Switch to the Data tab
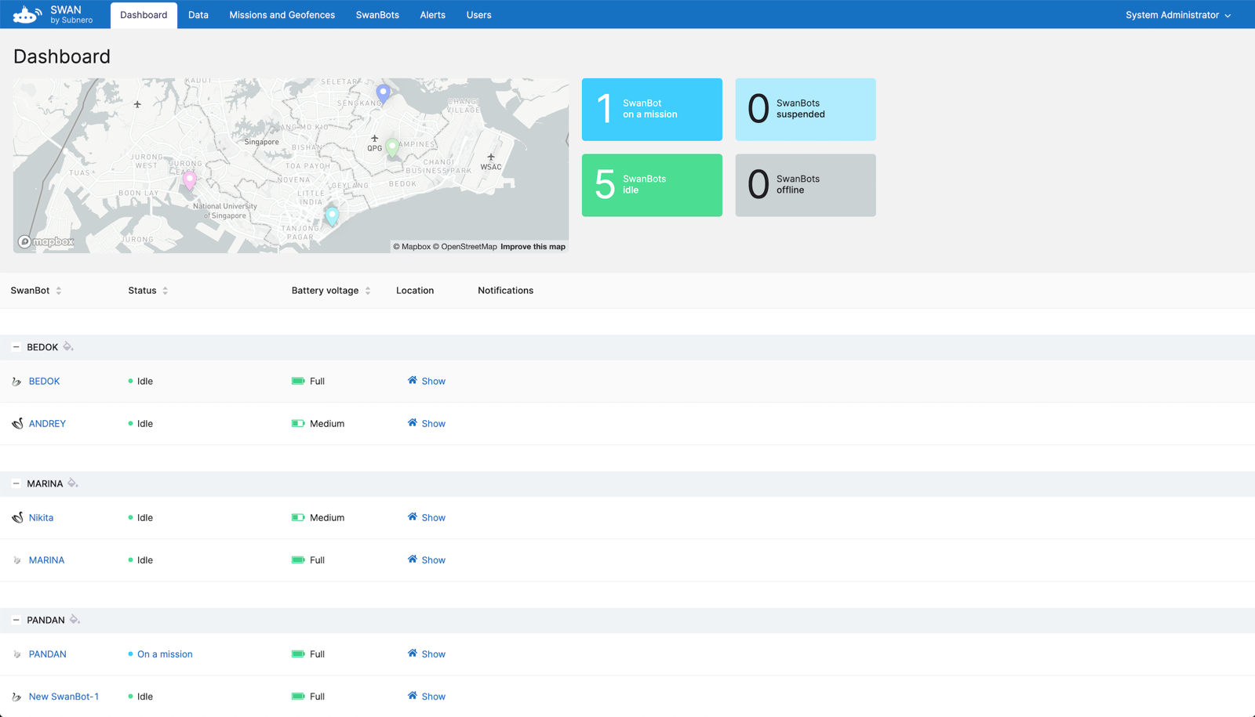Image resolution: width=1255 pixels, height=717 pixels. (198, 15)
